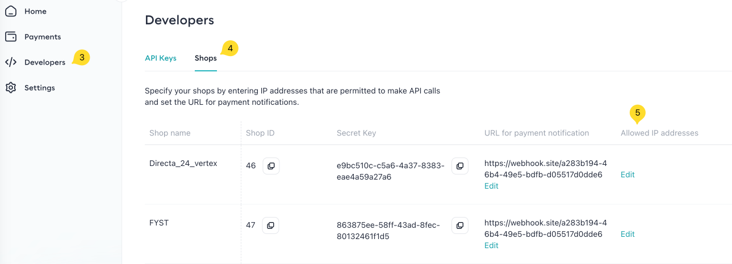Edit allowed IP addresses for Directa_24_vertex
Viewport: 732px width, 264px height.
pyautogui.click(x=628, y=174)
